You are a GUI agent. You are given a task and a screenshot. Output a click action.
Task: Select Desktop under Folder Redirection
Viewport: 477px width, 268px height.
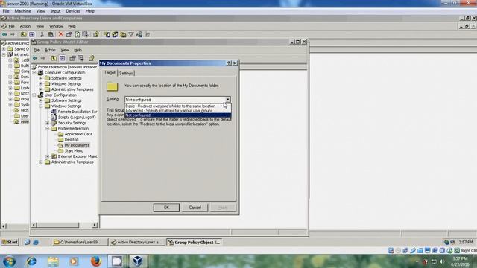pos(72,140)
